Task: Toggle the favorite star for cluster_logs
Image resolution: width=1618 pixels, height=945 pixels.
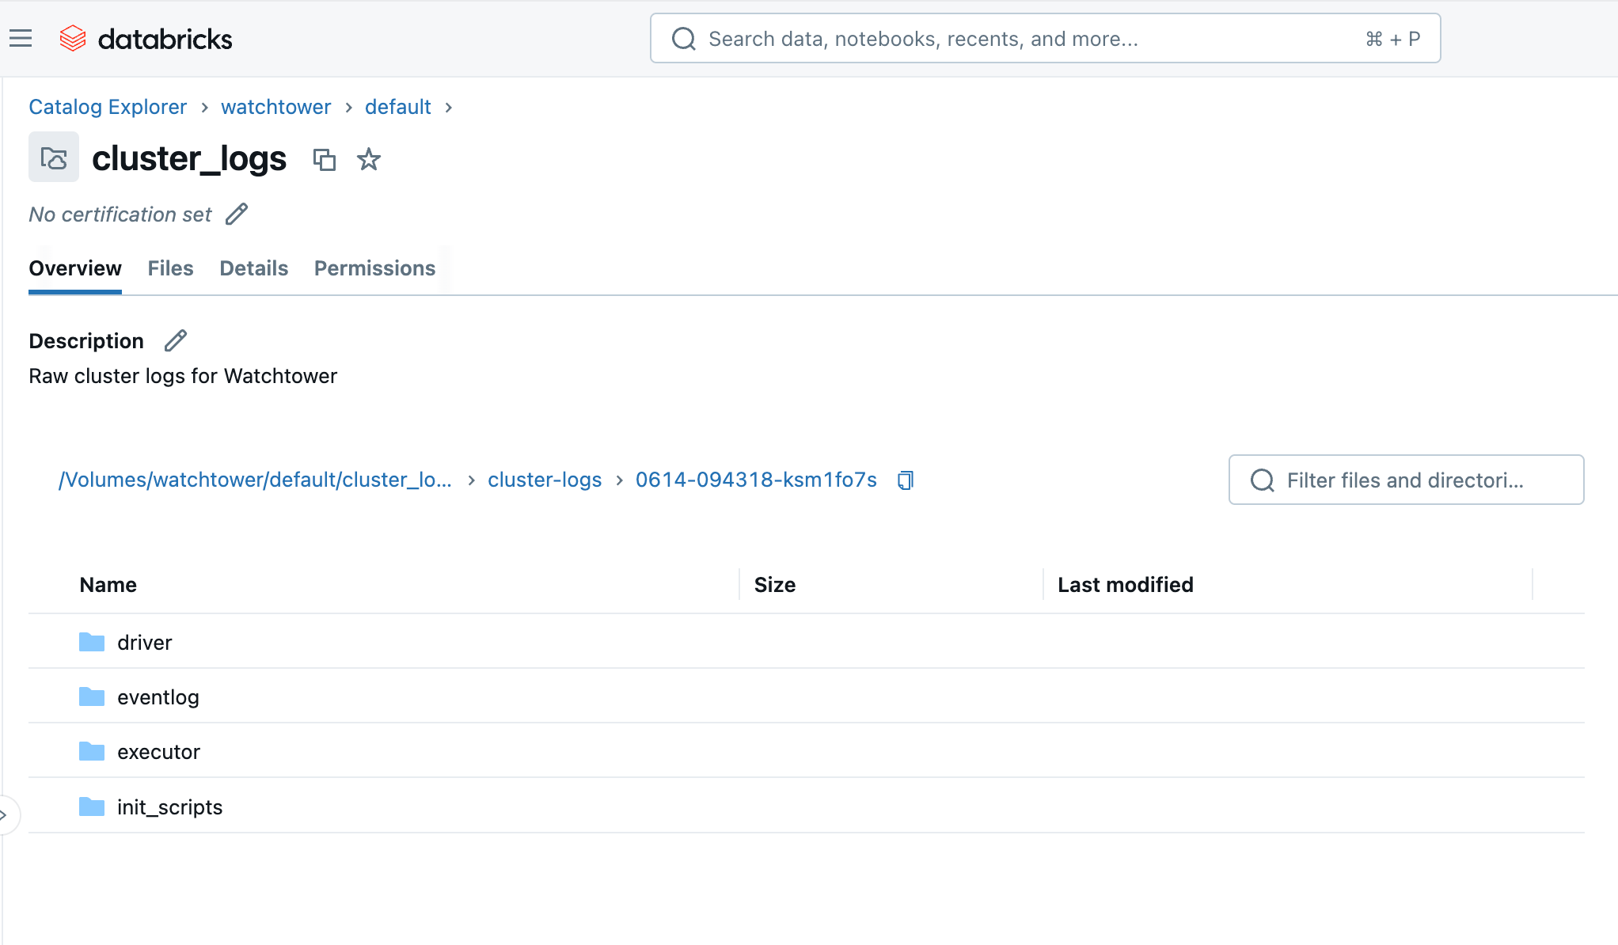Action: click(x=368, y=160)
